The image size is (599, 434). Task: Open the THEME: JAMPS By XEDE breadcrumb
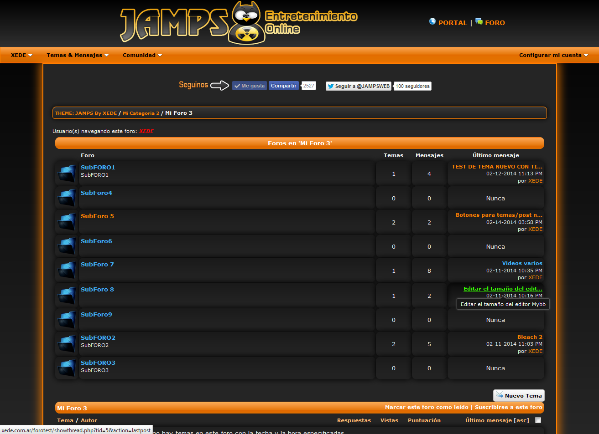[x=86, y=113]
